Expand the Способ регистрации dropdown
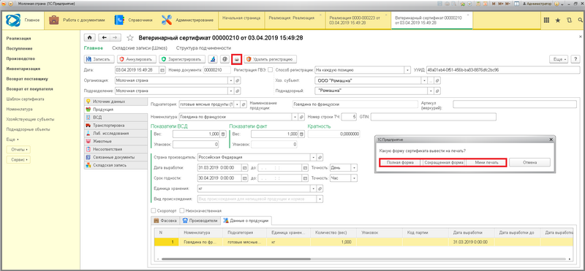 (407, 69)
